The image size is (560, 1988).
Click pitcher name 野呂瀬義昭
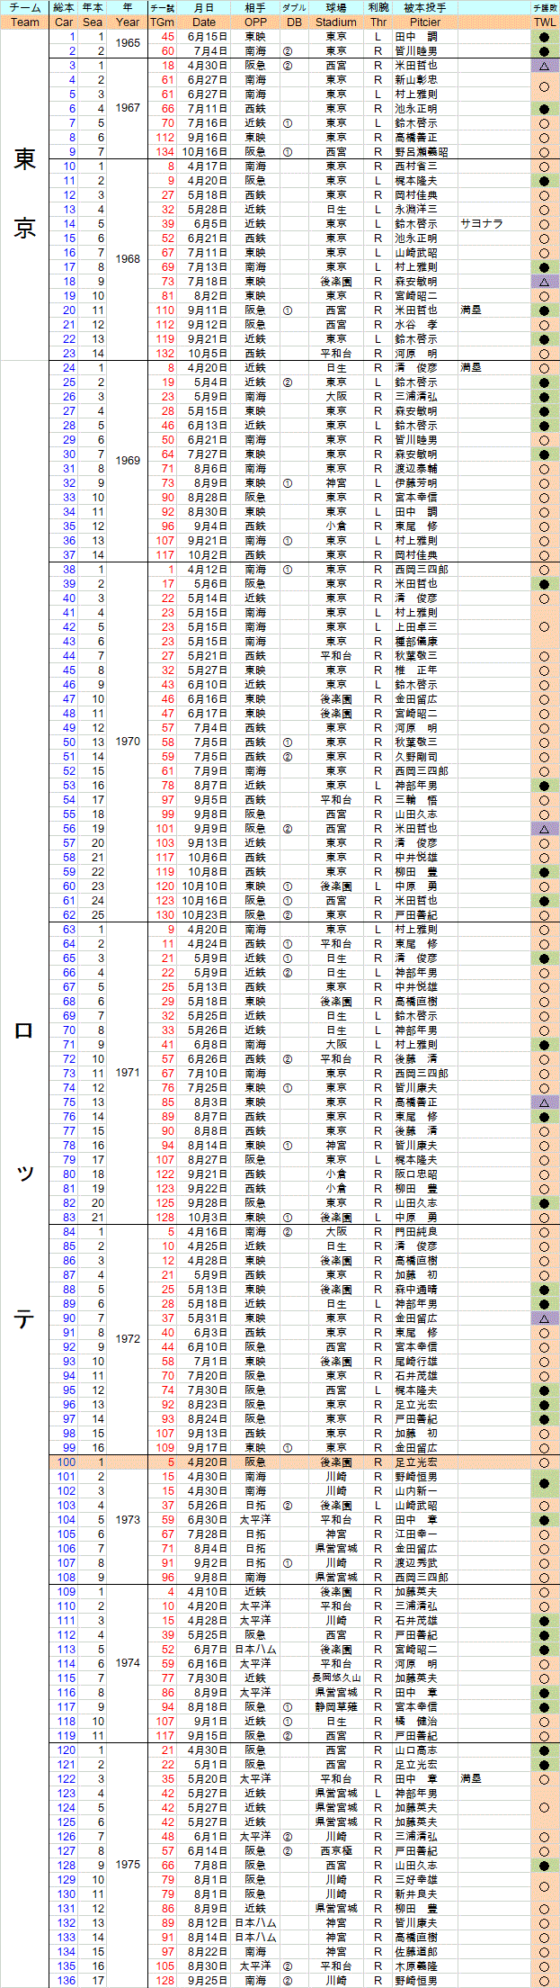(422, 152)
